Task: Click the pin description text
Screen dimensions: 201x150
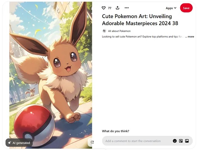Action: tap(143, 37)
